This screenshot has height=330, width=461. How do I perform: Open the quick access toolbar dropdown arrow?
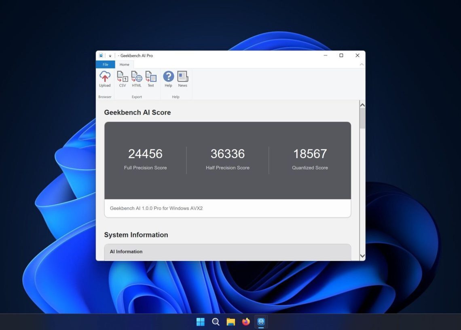pyautogui.click(x=110, y=55)
